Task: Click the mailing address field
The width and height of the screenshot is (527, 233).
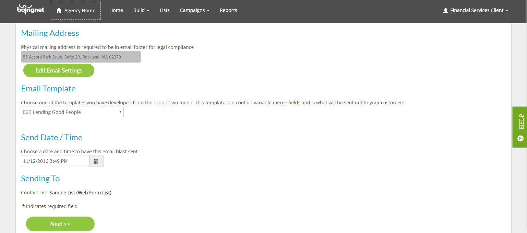Action: [x=81, y=57]
